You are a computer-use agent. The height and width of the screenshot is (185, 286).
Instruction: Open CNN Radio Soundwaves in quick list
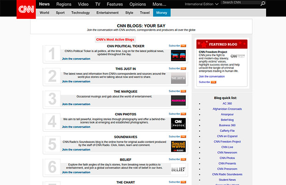click(x=227, y=174)
